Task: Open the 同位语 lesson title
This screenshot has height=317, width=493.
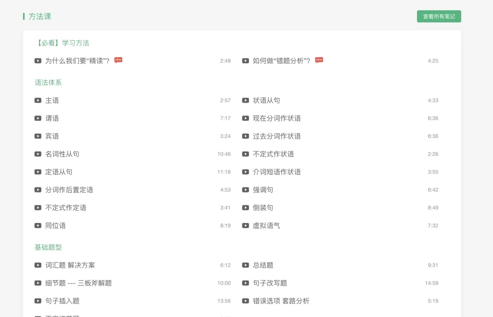Action: (x=55, y=226)
